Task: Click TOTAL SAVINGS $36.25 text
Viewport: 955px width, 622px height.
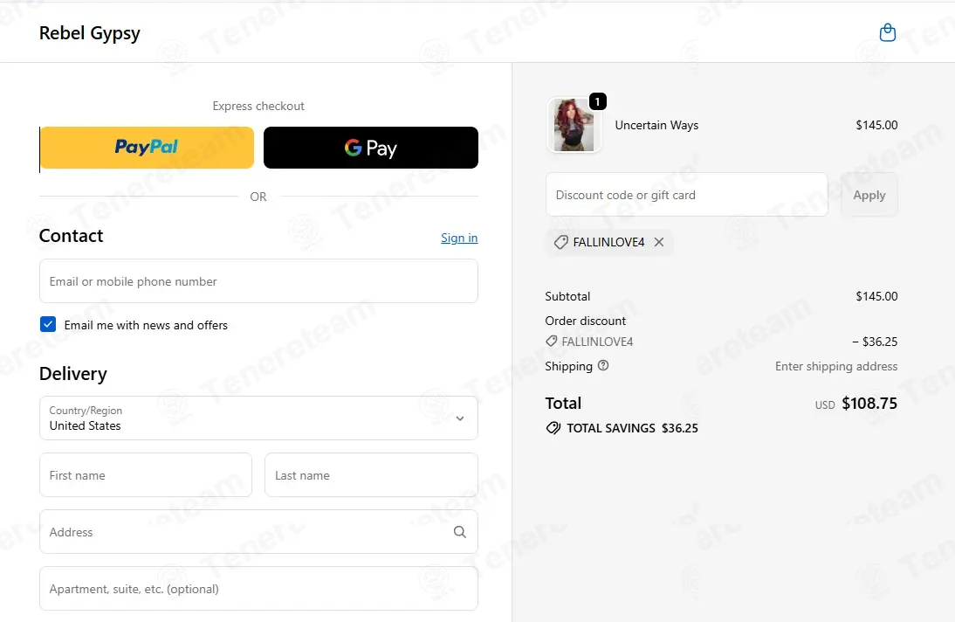Action: (632, 428)
